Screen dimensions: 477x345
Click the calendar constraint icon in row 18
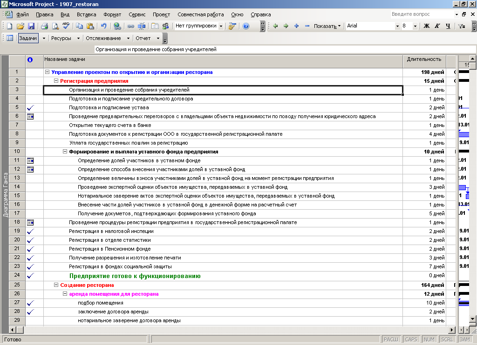(x=30, y=222)
